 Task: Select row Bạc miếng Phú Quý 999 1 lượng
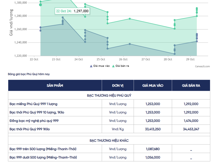[109, 104]
